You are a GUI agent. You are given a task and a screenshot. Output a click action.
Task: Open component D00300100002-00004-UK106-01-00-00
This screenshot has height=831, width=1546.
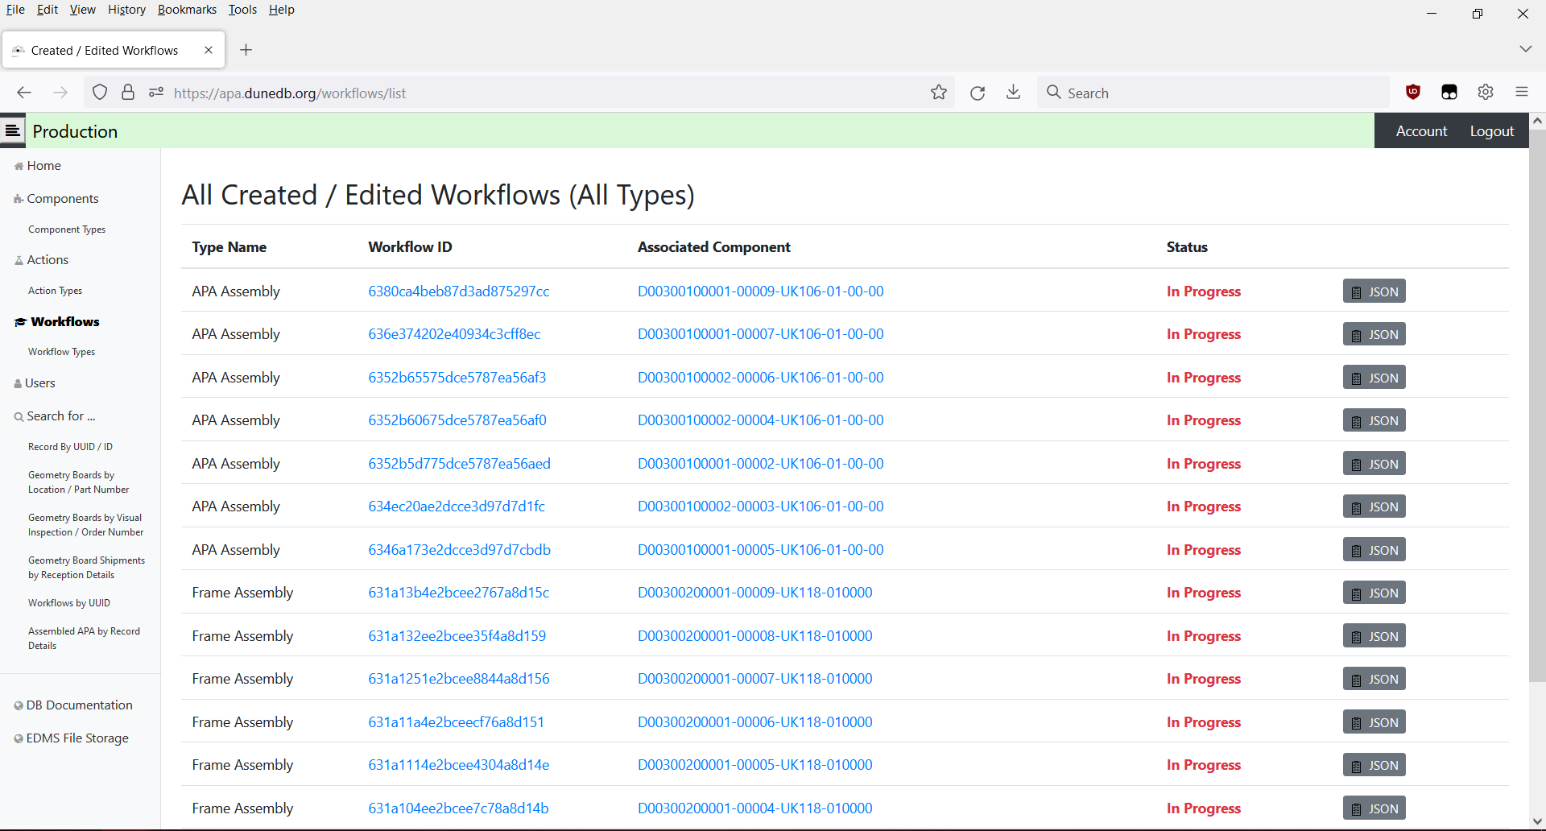pos(760,420)
